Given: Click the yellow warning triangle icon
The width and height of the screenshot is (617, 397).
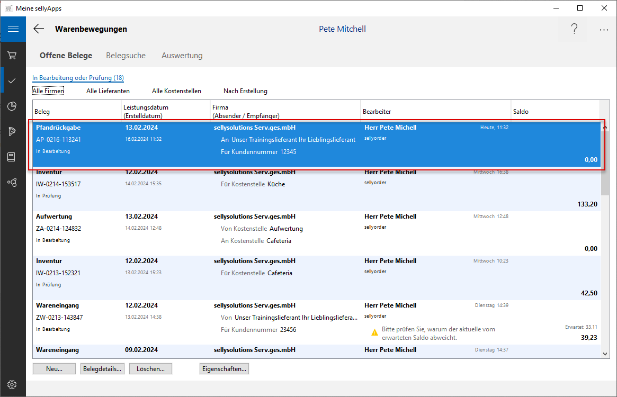Looking at the screenshot, I should point(374,333).
